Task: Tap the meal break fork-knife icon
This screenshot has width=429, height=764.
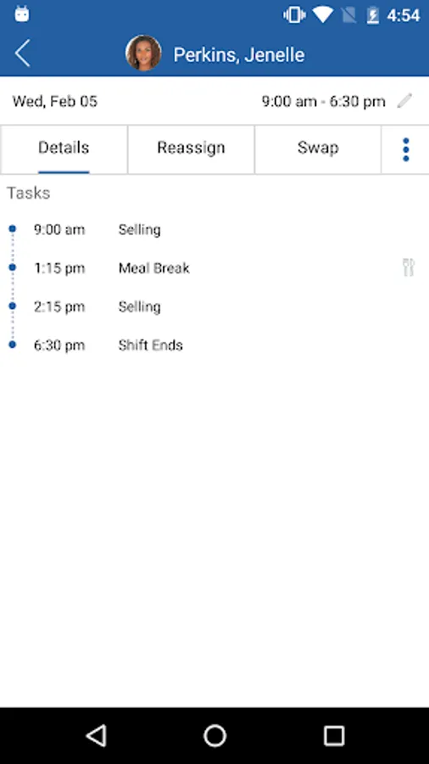Action: coord(409,267)
